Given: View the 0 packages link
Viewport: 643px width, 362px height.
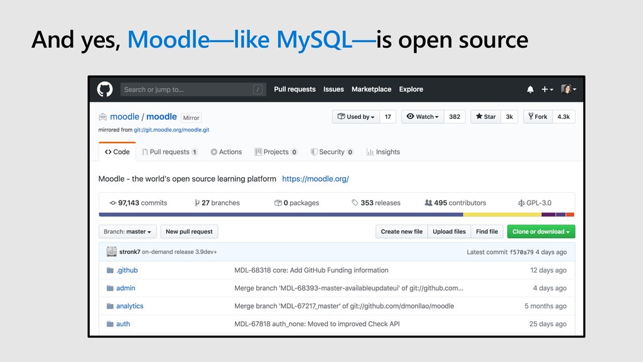Looking at the screenshot, I should click(x=296, y=203).
